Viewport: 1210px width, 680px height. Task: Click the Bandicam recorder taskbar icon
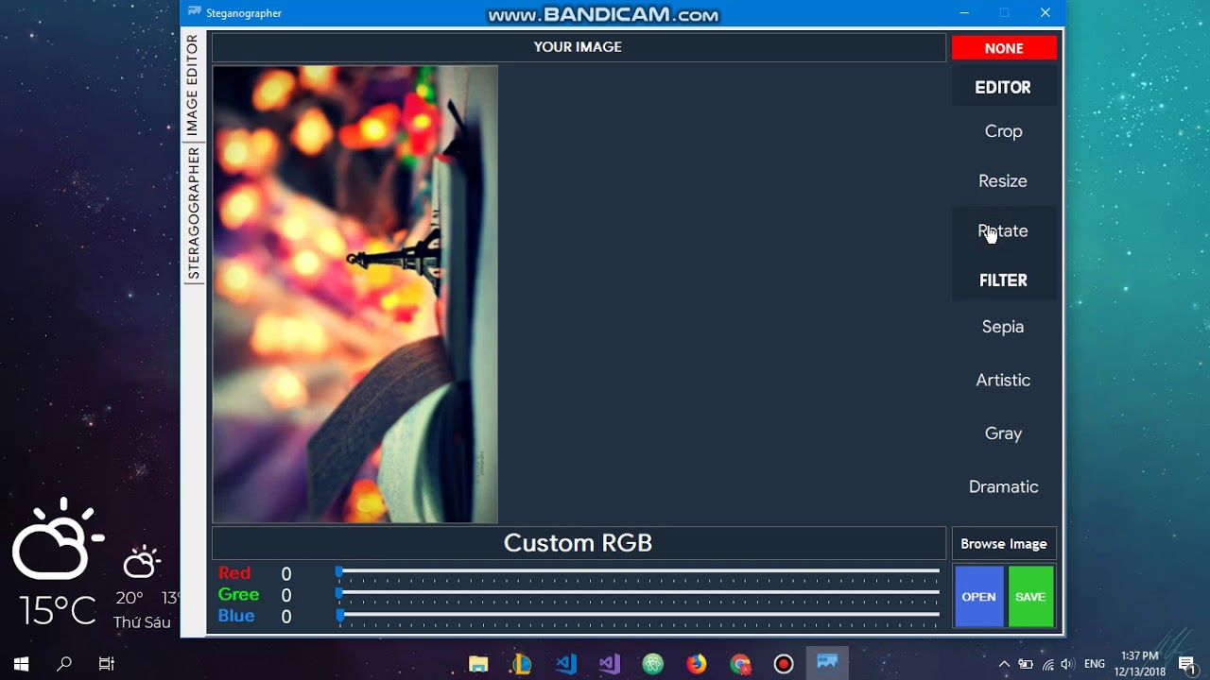pyautogui.click(x=784, y=664)
